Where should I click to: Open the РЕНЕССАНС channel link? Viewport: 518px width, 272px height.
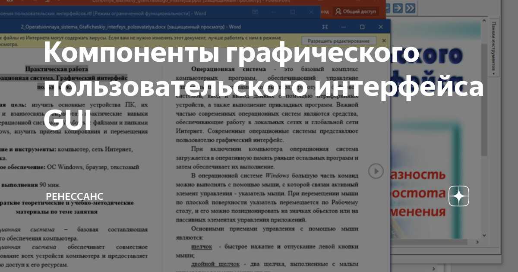pos(73,195)
